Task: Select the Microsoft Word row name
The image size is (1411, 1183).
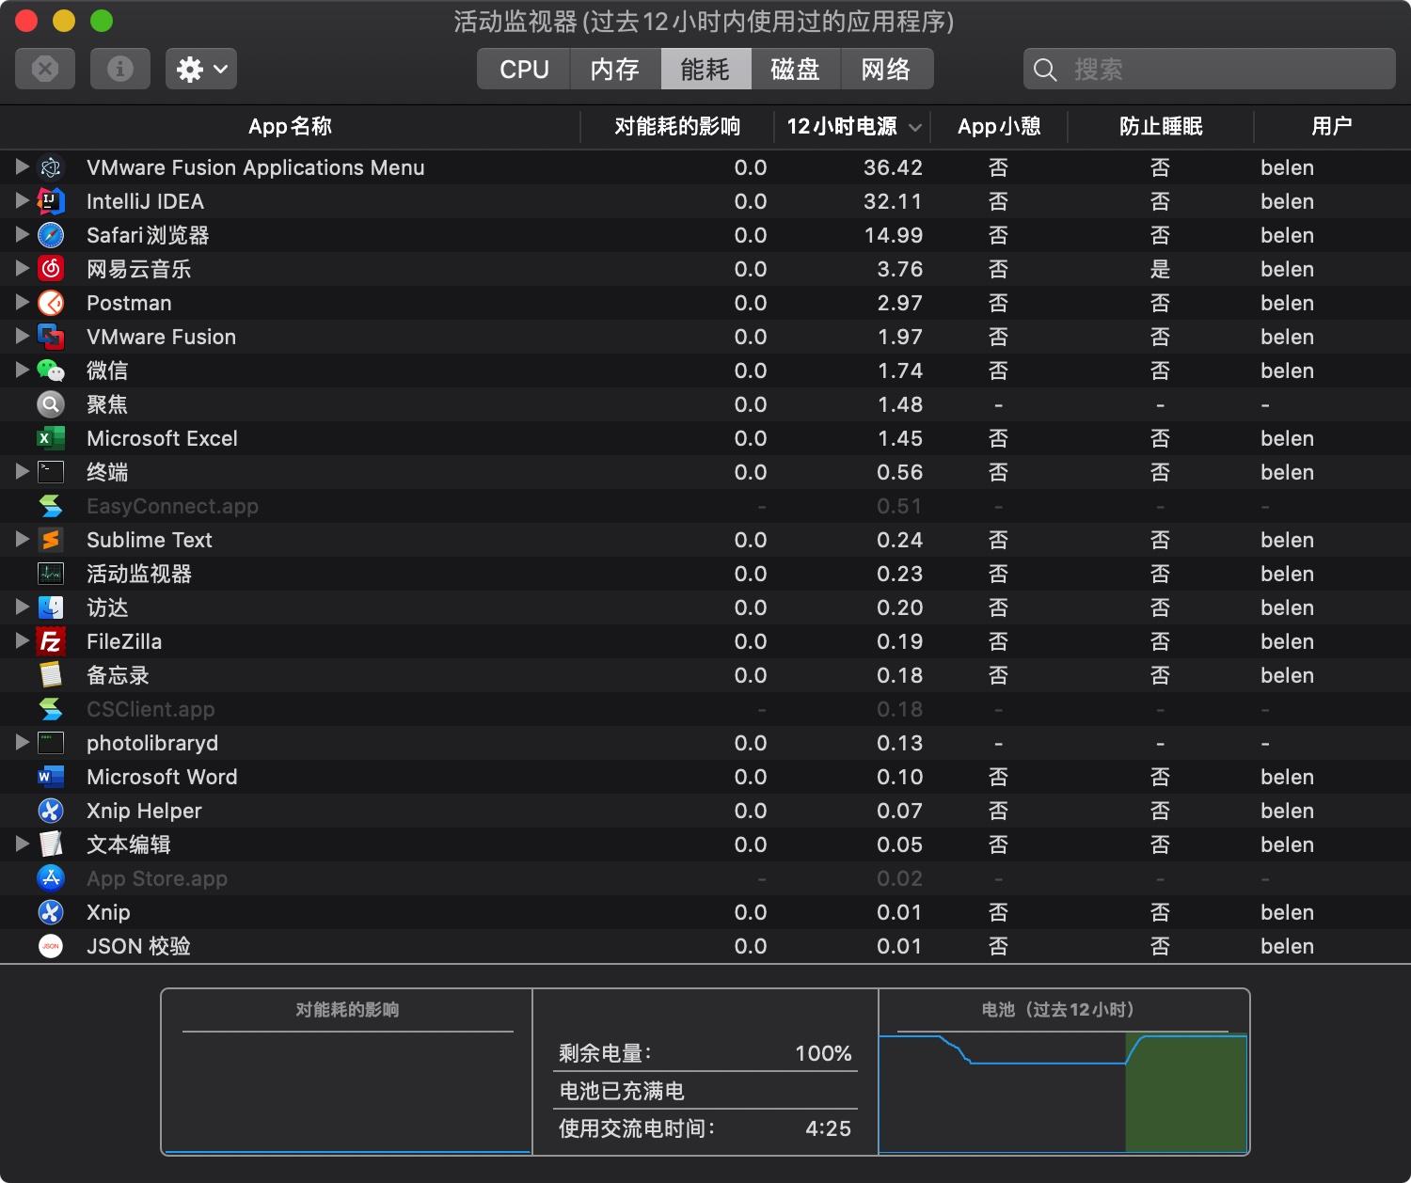Action: 162,777
